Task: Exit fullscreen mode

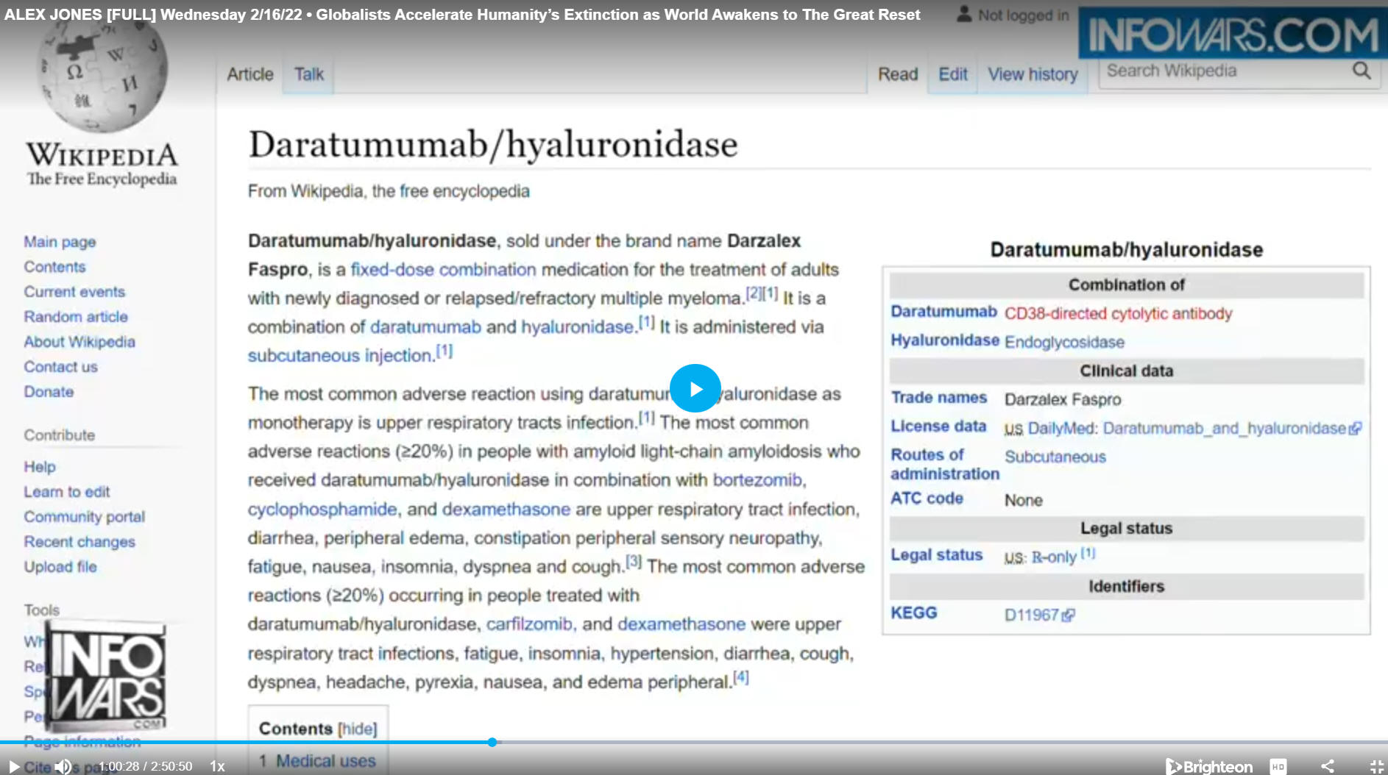Action: (x=1376, y=766)
